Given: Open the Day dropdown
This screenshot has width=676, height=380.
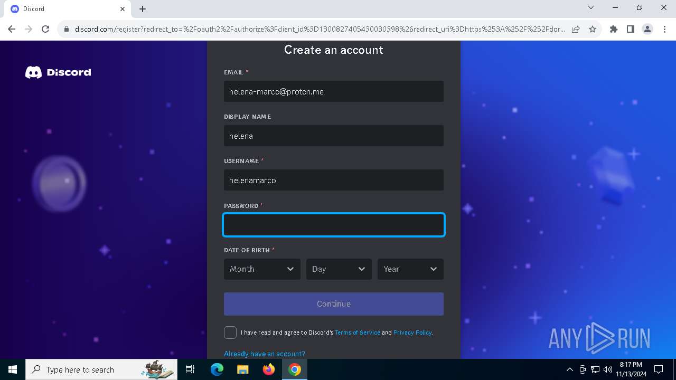Looking at the screenshot, I should [x=339, y=269].
